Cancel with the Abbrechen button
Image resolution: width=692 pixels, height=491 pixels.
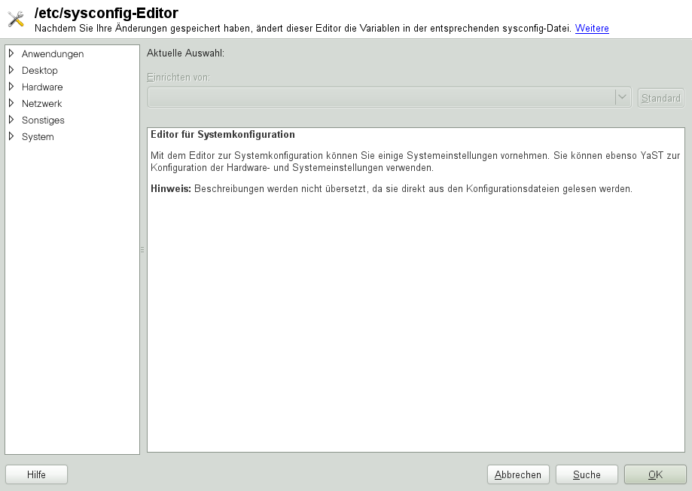[518, 474]
